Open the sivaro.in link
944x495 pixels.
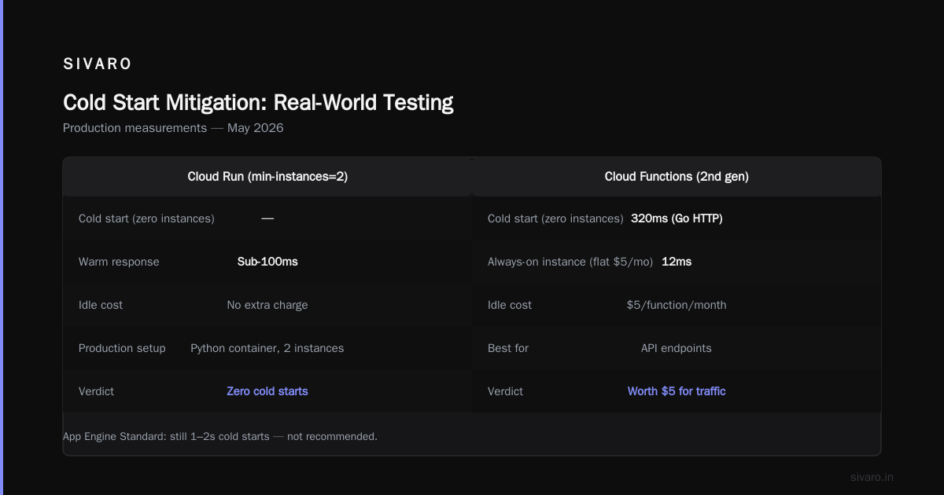point(872,477)
